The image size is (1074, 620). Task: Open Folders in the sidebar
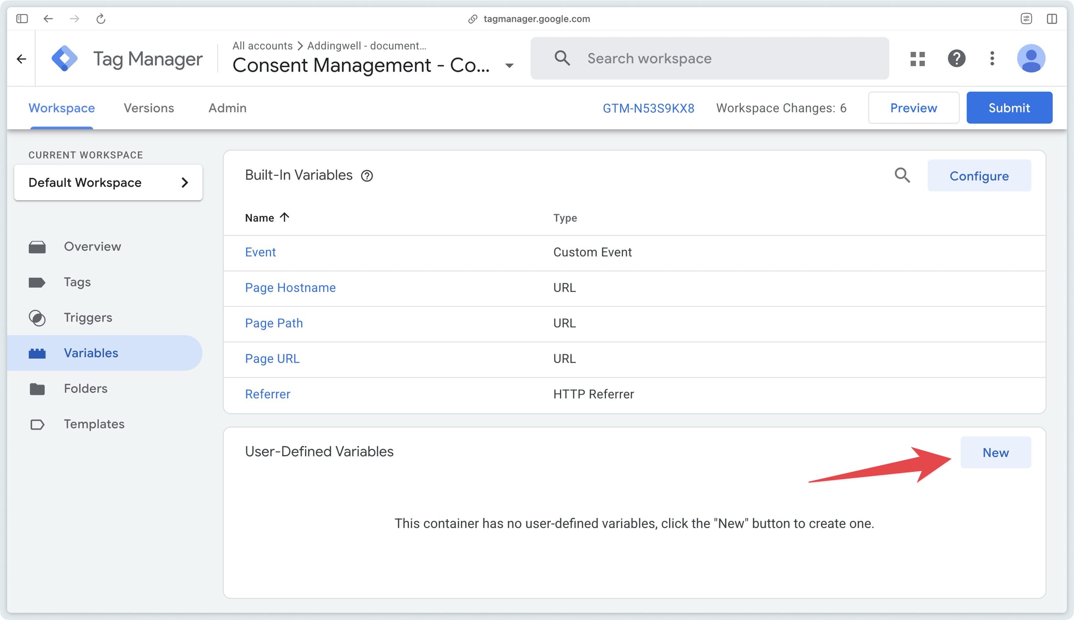pyautogui.click(x=105, y=389)
